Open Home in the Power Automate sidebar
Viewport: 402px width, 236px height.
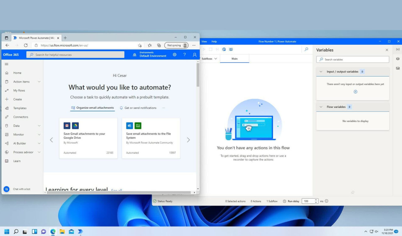[17, 73]
